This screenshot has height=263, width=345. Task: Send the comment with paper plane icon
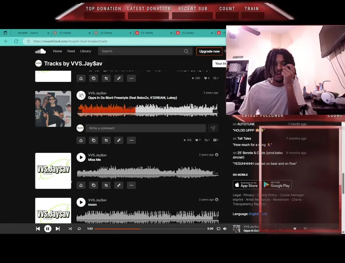213,128
